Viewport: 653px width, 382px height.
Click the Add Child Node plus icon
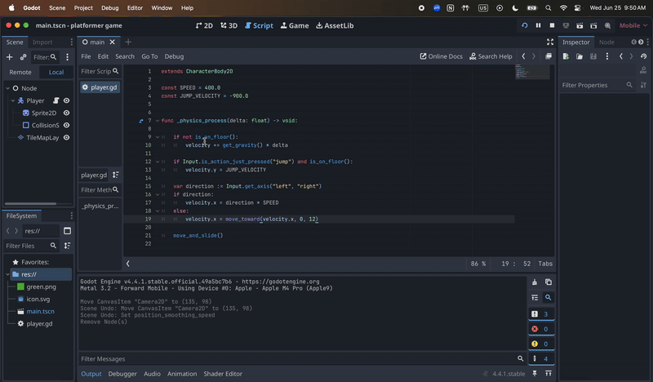tap(10, 57)
